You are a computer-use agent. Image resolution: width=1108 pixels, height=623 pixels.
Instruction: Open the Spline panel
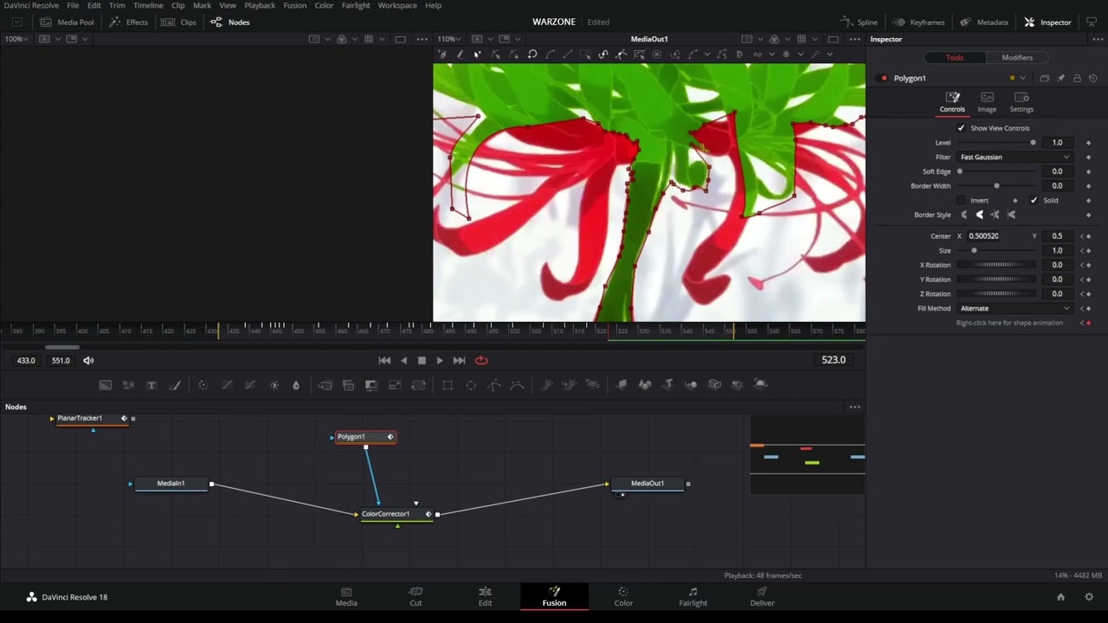tap(859, 22)
